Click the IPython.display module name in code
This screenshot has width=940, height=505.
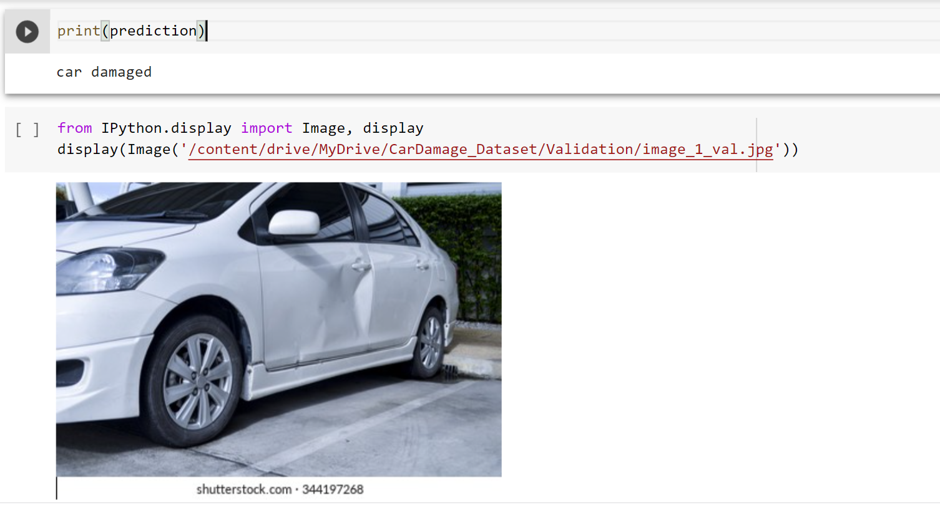(166, 128)
